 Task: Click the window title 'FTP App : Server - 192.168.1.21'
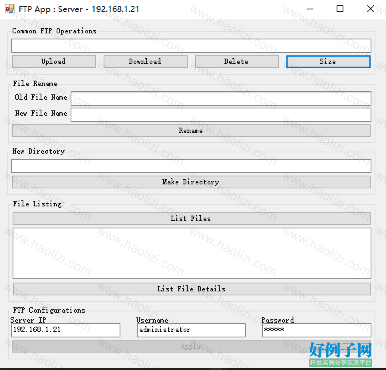click(79, 9)
